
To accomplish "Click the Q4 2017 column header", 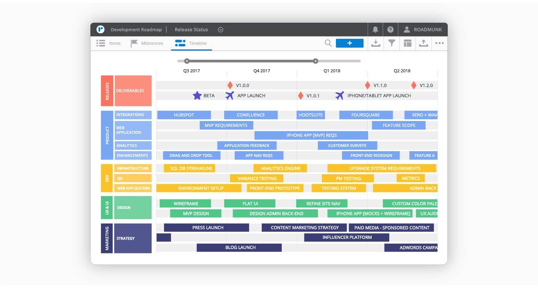I will pyautogui.click(x=262, y=71).
